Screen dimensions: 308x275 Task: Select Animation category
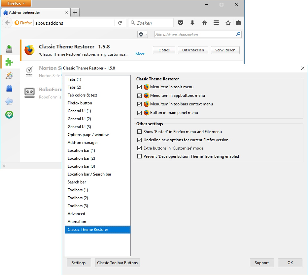tap(98, 222)
